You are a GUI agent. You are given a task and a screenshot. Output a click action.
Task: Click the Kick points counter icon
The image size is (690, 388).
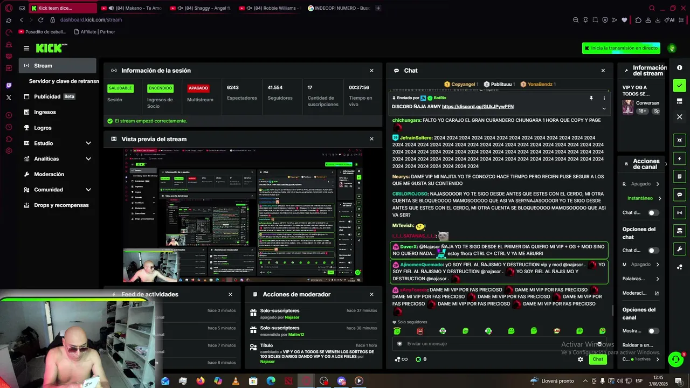[418, 359]
